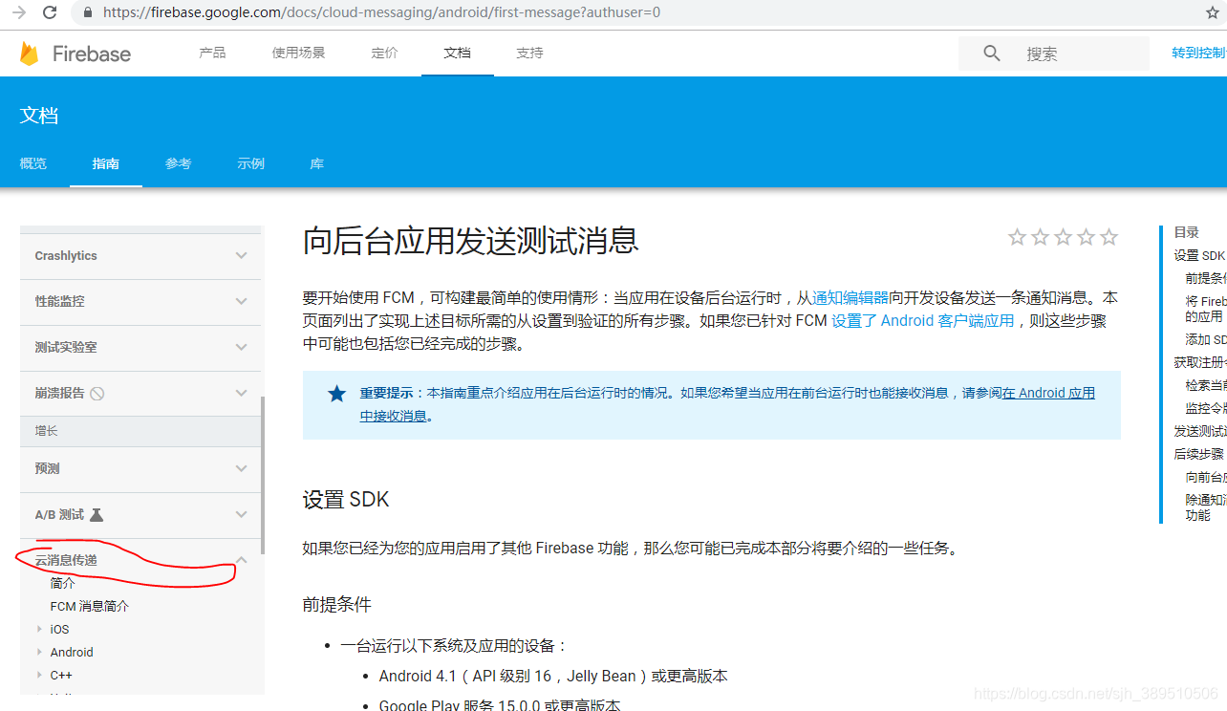Rate the page one star
This screenshot has width=1227, height=711.
point(1017,237)
